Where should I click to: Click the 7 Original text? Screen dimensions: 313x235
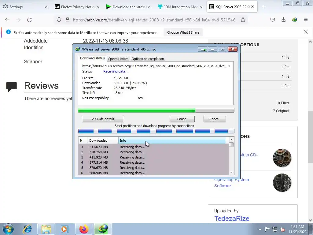281,111
